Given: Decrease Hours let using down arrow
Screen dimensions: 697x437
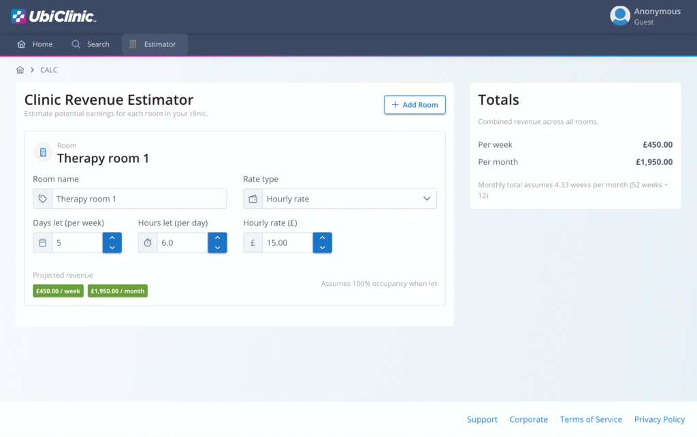Looking at the screenshot, I should pos(217,248).
